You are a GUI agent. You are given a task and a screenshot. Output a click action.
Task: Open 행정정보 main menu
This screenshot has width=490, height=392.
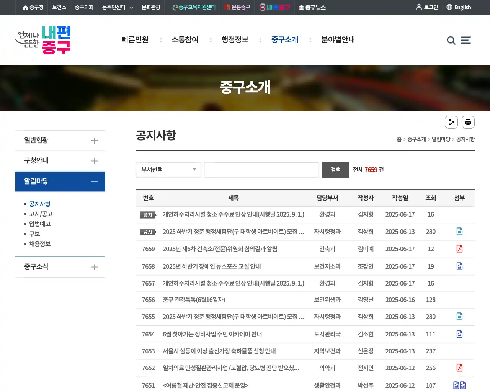click(235, 40)
